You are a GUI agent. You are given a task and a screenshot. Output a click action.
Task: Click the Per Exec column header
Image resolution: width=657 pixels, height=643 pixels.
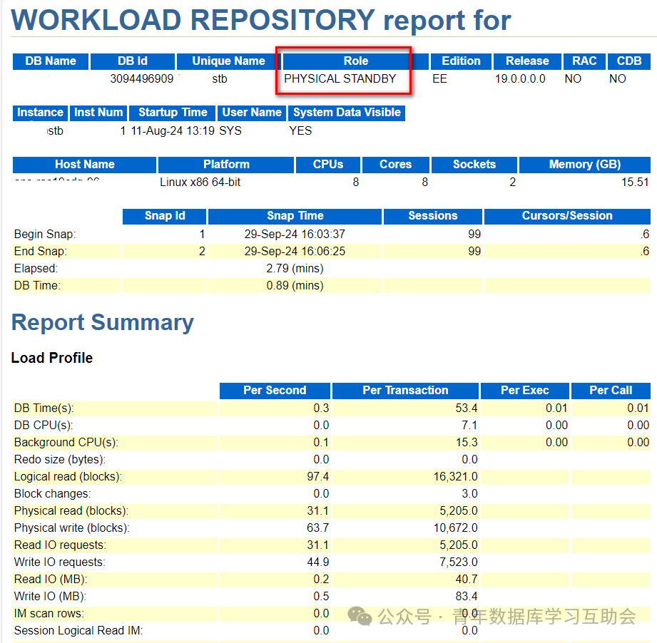[x=524, y=391]
